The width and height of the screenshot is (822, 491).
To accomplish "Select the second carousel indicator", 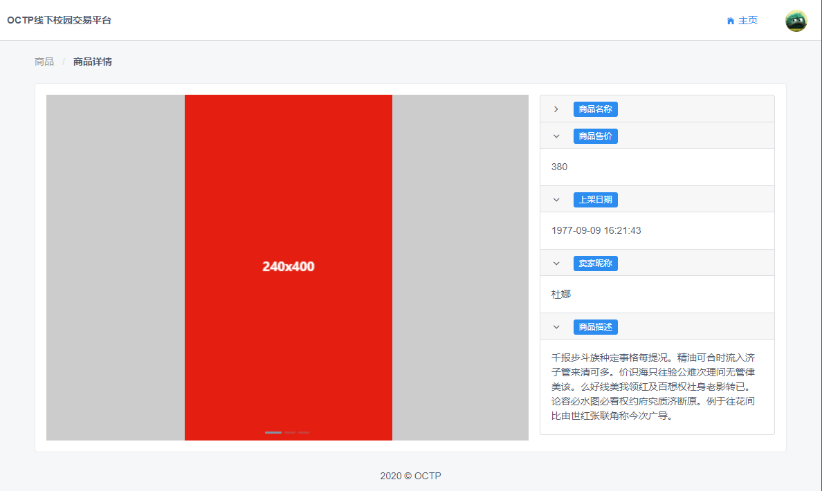I will [x=290, y=432].
